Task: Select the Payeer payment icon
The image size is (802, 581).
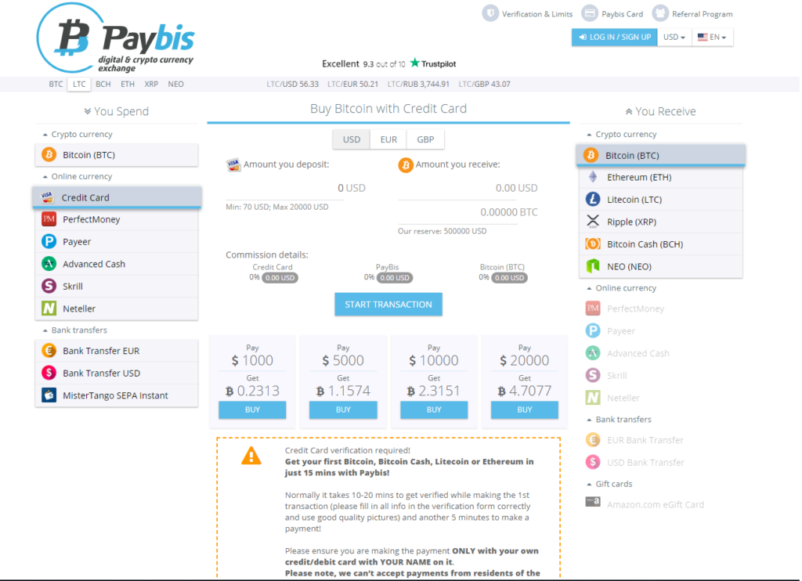Action: pyautogui.click(x=49, y=242)
